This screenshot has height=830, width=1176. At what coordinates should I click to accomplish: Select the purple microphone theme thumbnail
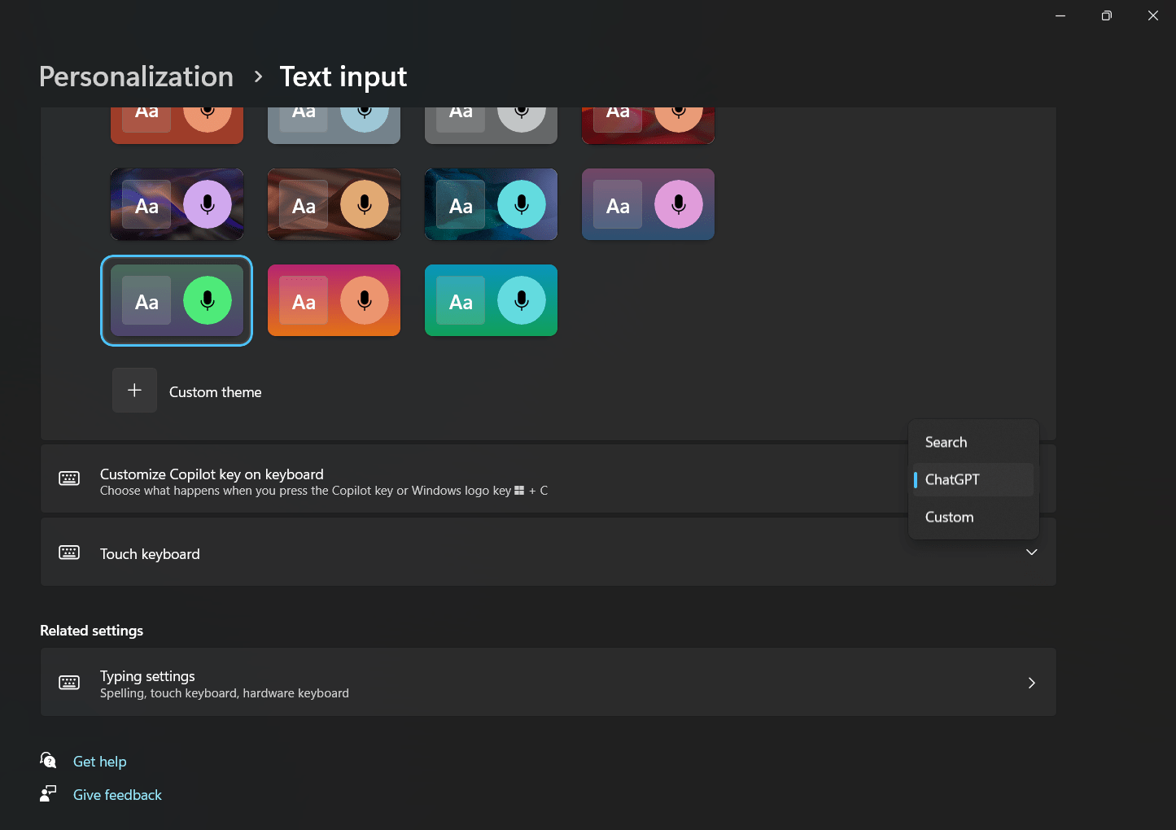(x=177, y=204)
